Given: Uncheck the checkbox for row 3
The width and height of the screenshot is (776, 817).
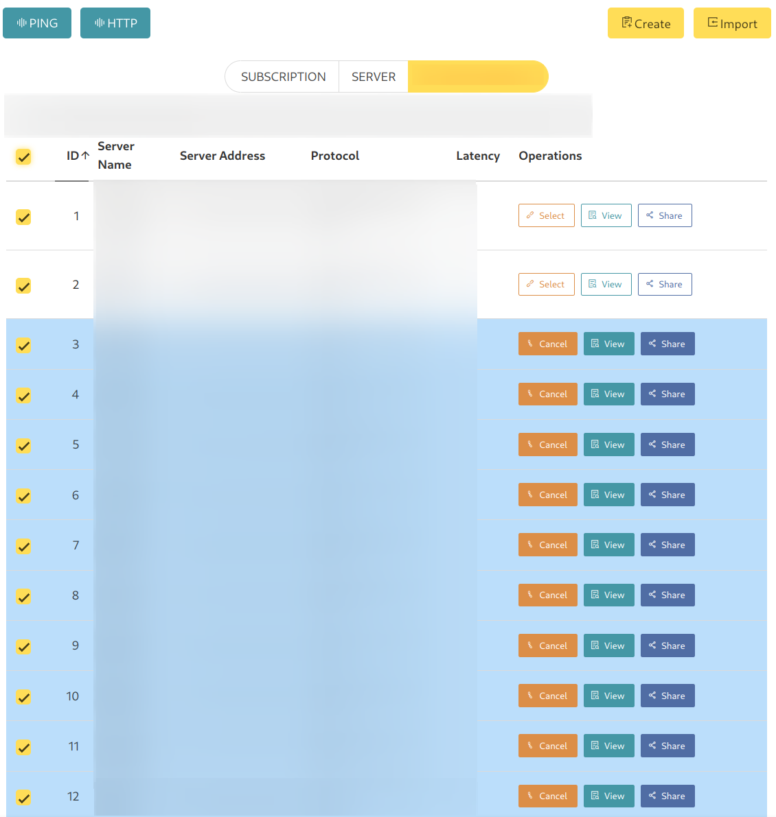Looking at the screenshot, I should click(x=23, y=345).
